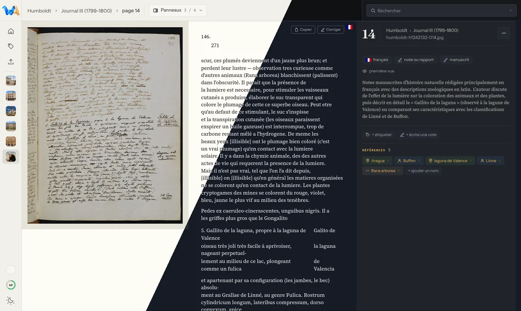The image size is (521, 311).
Task: Click + écrire une note
Action: point(418,135)
